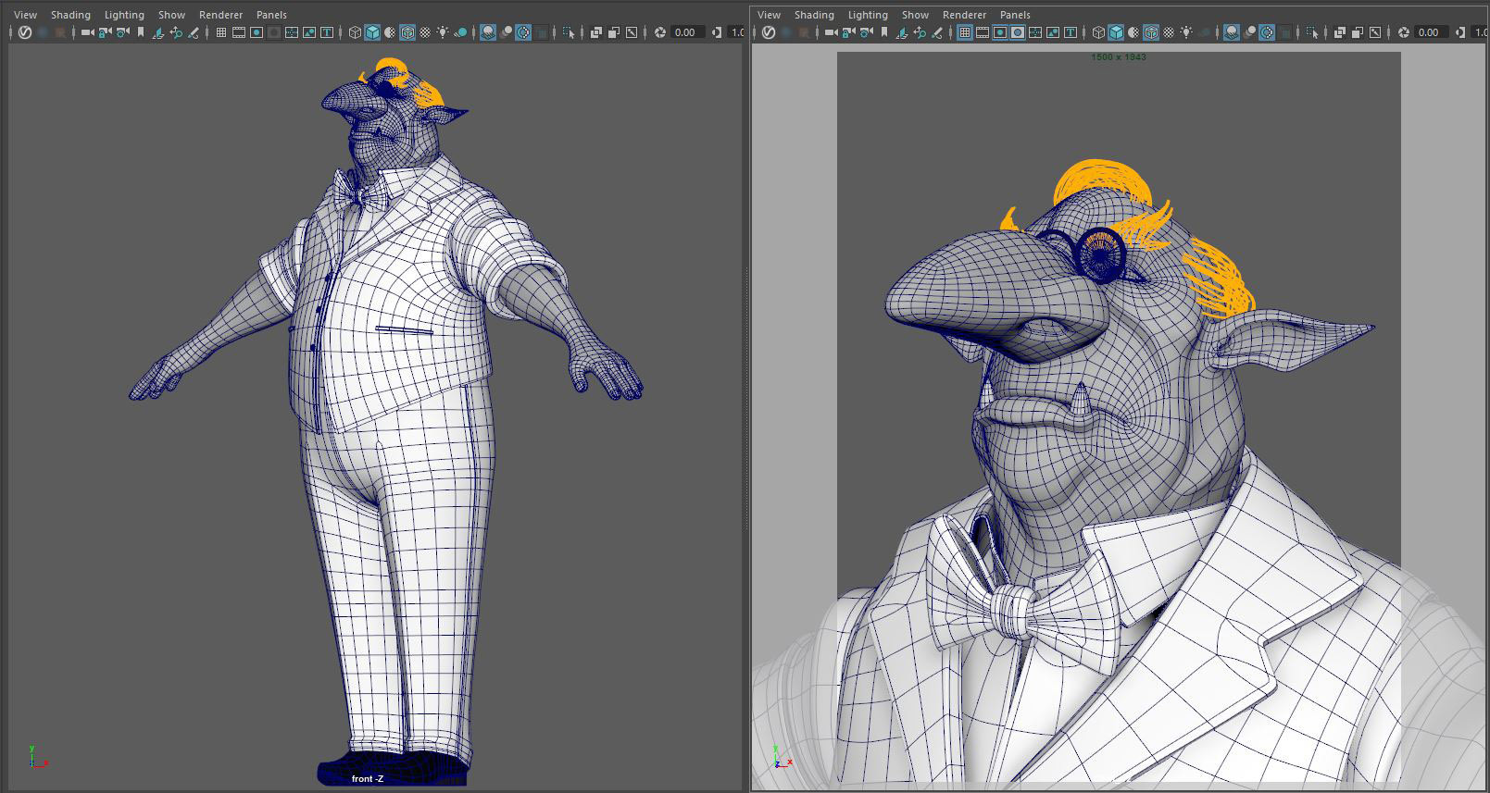Expand Panels menu in right viewport
This screenshot has height=793, width=1490.
pyautogui.click(x=1015, y=15)
